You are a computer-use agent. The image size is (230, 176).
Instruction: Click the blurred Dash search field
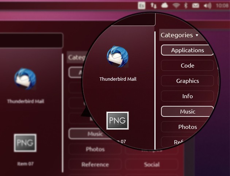click(31, 40)
